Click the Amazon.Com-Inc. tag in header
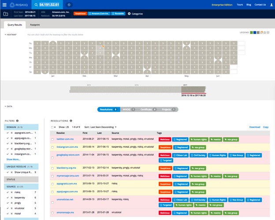 (x=99, y=14)
